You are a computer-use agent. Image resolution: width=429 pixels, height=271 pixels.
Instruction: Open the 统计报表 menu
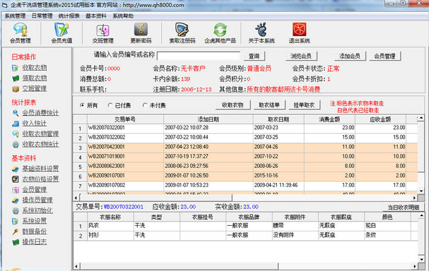[x=69, y=16]
